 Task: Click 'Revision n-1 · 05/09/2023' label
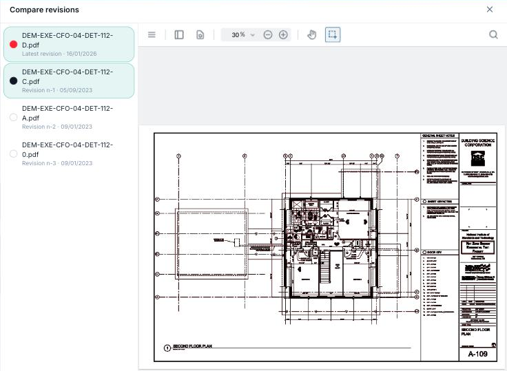(x=57, y=90)
